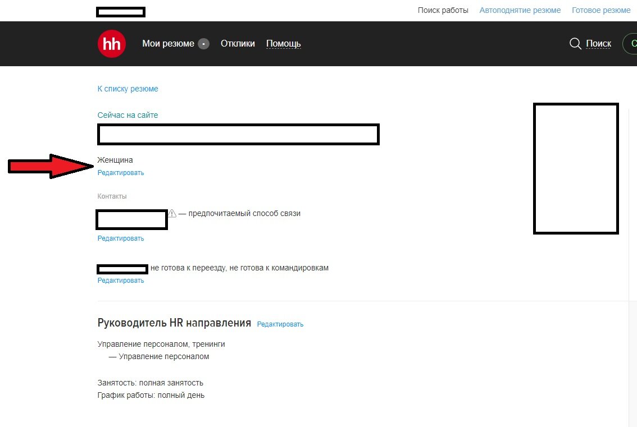Click К списку резюме

pos(128,89)
